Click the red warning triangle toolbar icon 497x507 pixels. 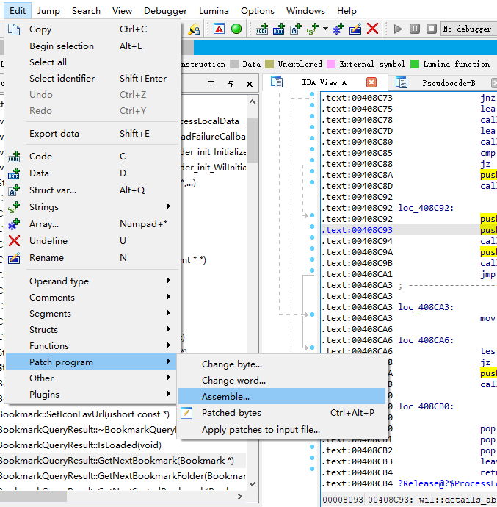pyautogui.click(x=219, y=29)
